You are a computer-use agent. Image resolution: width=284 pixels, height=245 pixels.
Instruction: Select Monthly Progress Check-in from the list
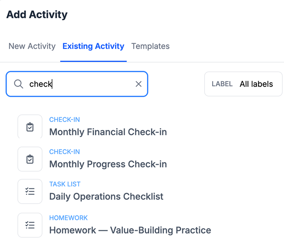pos(108,164)
